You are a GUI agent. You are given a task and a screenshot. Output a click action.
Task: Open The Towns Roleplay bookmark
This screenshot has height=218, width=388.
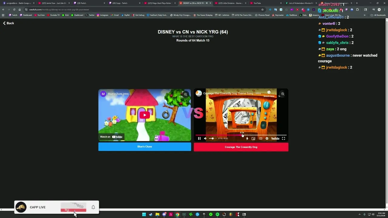[x=203, y=15]
